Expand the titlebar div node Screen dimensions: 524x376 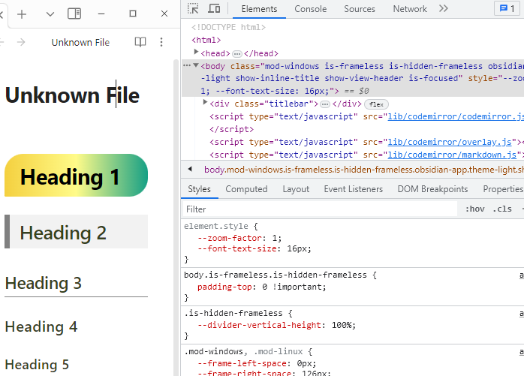[206, 103]
